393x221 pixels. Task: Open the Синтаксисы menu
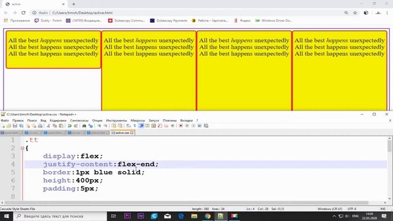pos(79,120)
